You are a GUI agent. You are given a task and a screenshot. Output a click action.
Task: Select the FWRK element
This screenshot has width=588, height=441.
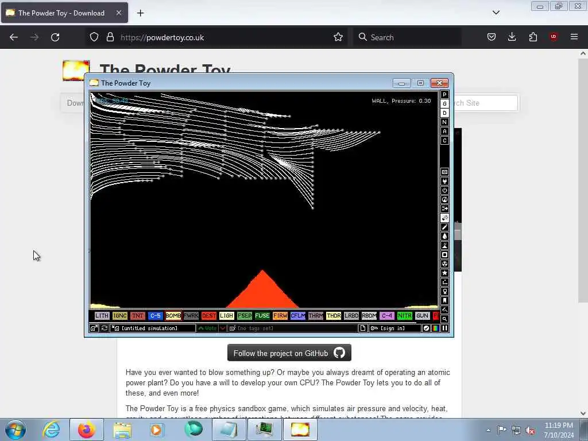191,316
